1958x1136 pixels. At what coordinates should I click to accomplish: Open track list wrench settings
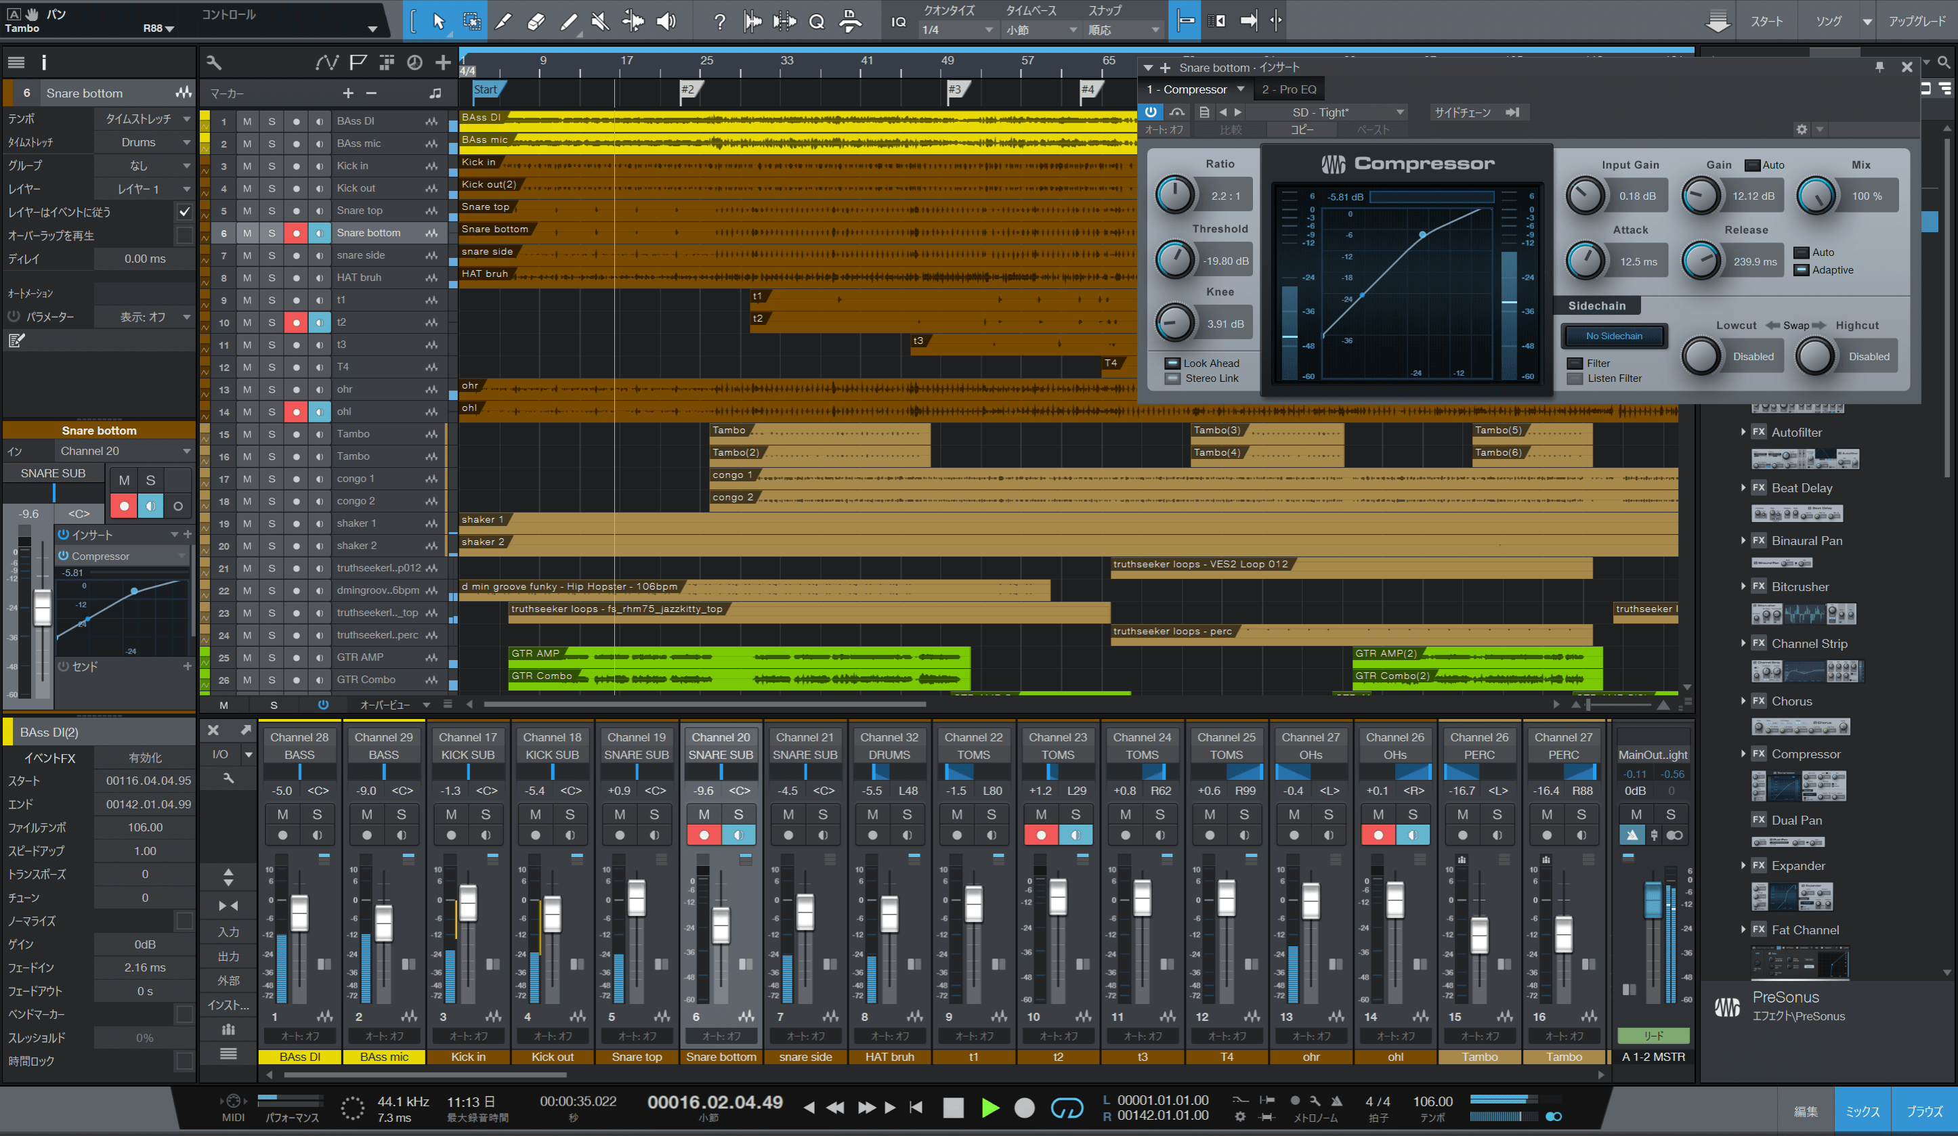(213, 63)
